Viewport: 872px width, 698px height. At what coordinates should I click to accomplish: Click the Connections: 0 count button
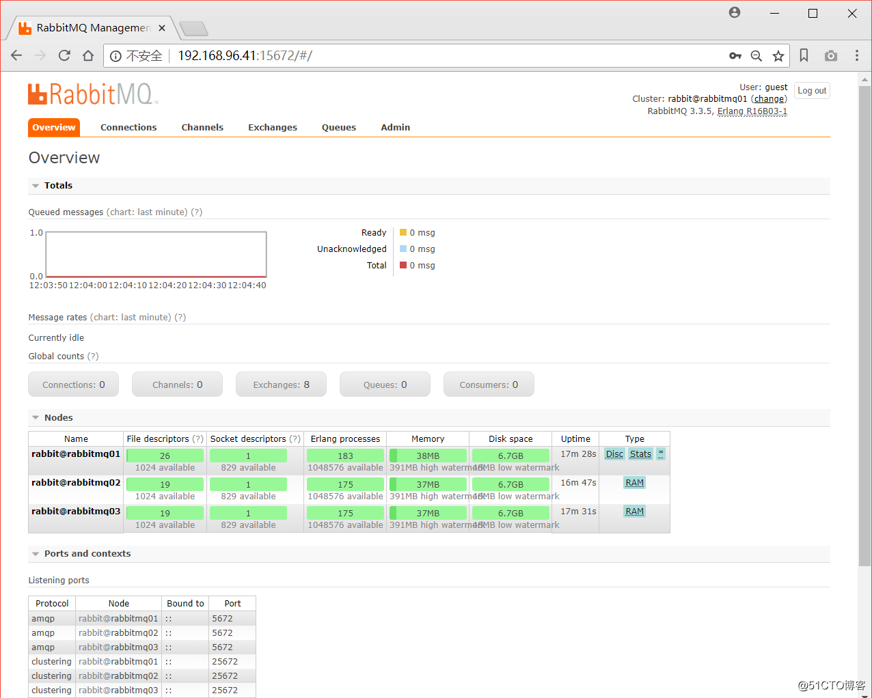(x=74, y=385)
